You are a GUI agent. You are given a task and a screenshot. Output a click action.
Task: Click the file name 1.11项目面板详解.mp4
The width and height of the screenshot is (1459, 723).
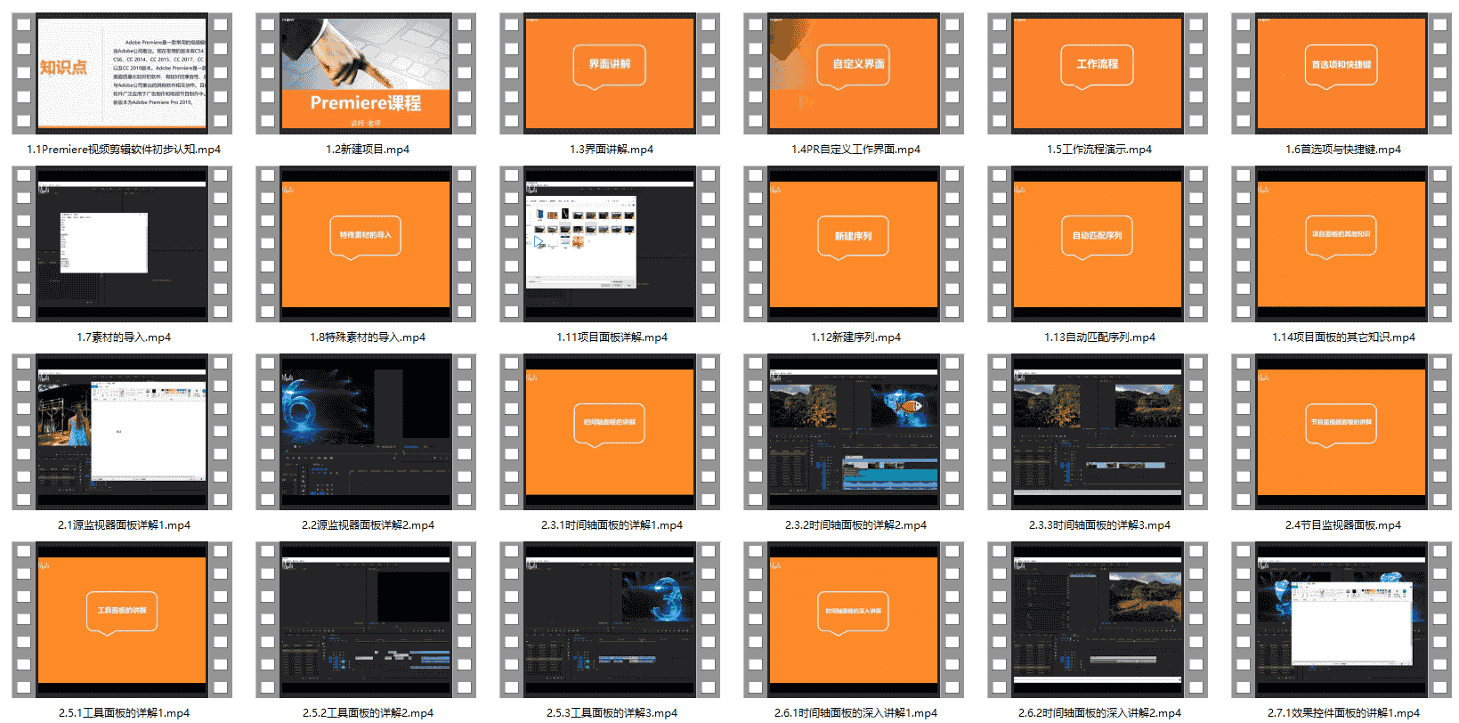pyautogui.click(x=612, y=337)
